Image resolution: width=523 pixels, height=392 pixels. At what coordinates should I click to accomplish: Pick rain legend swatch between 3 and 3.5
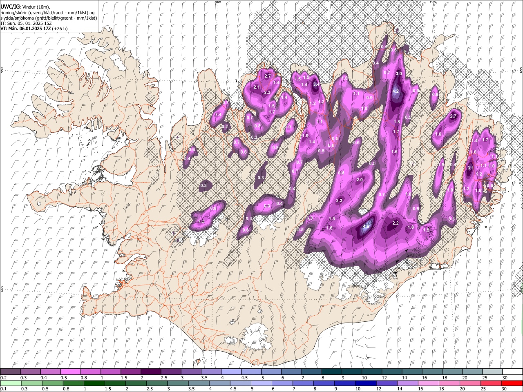tap(178, 383)
